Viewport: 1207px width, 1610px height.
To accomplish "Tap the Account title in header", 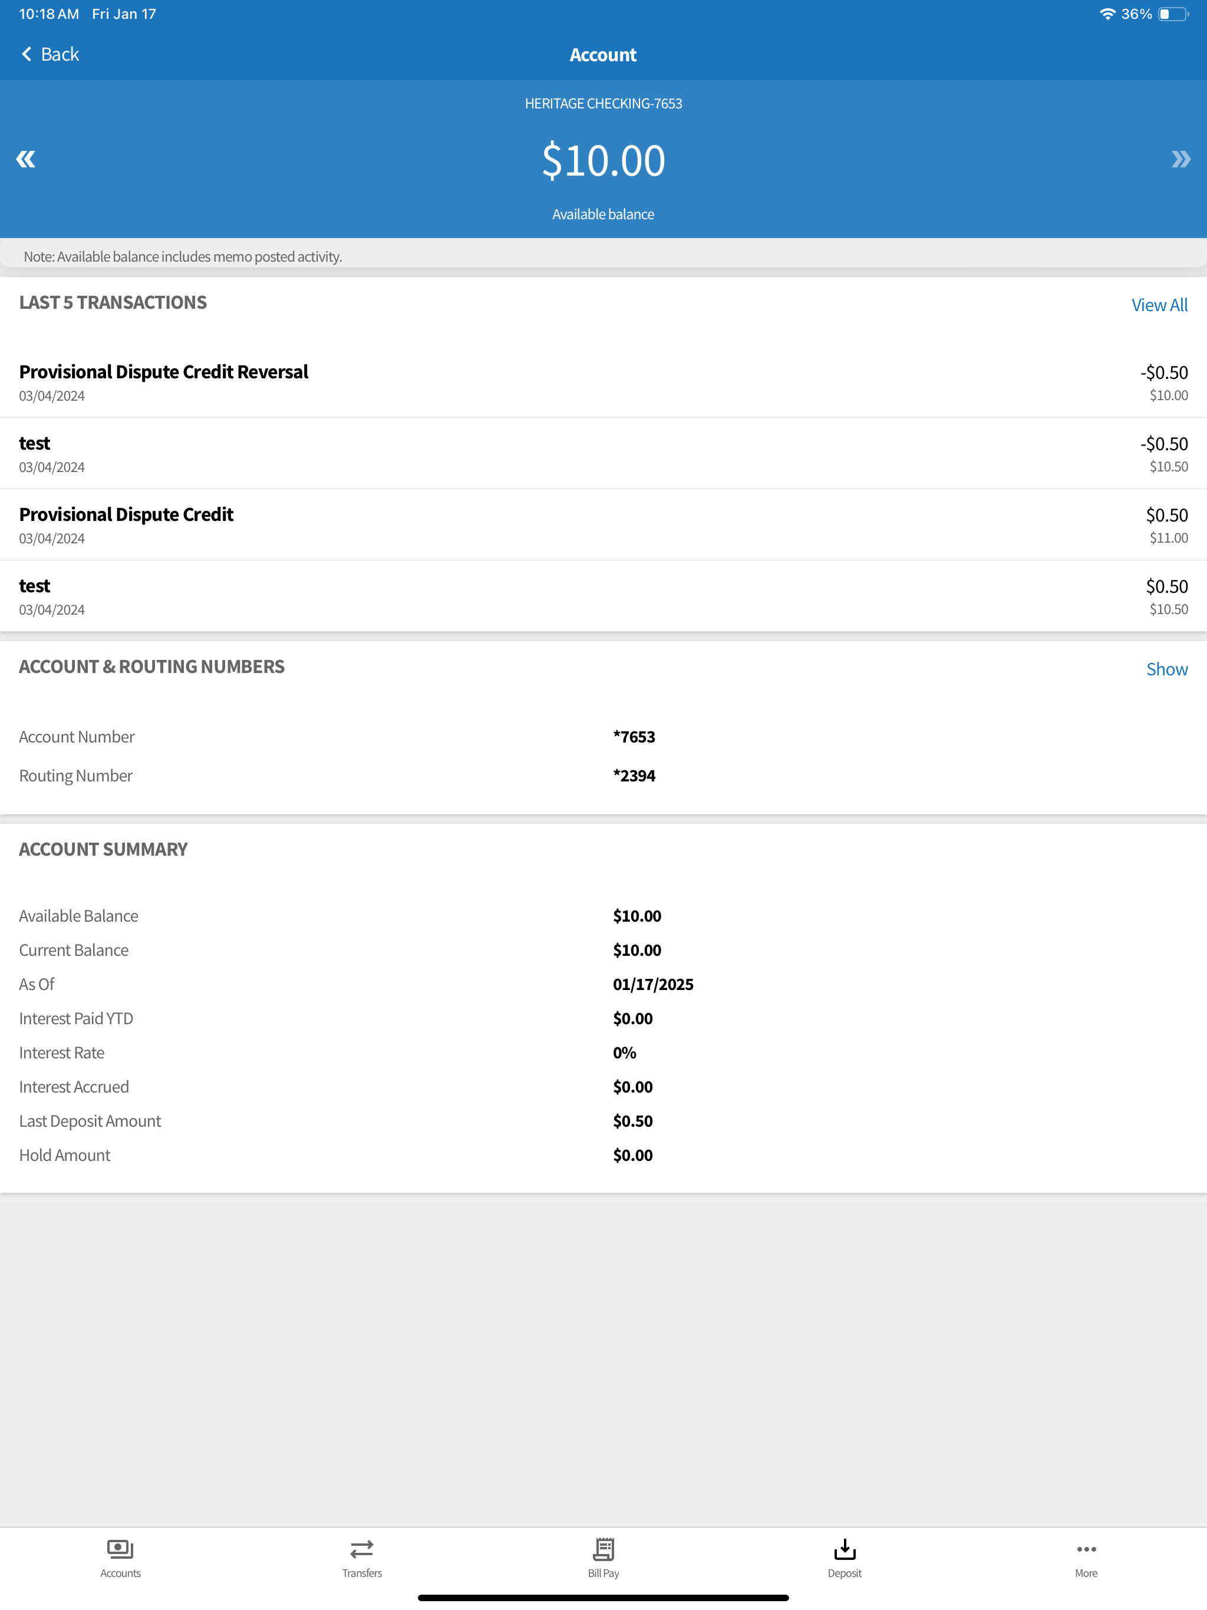I will 603,55.
